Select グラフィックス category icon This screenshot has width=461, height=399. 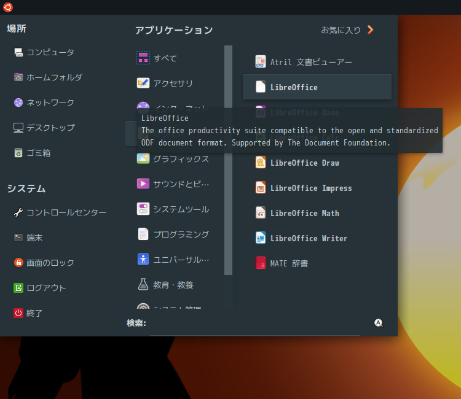pos(143,158)
